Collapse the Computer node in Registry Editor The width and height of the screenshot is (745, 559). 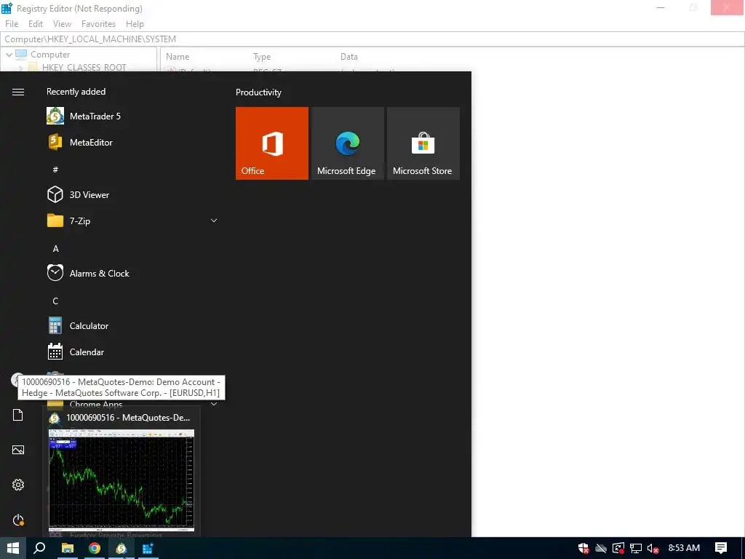coord(9,55)
